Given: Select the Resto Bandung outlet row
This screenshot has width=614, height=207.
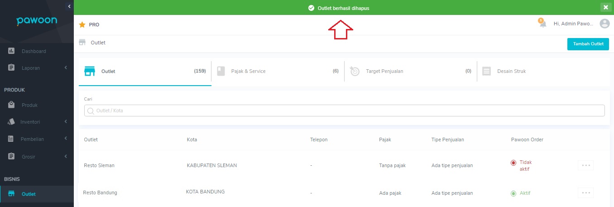Looking at the screenshot, I should (344, 193).
